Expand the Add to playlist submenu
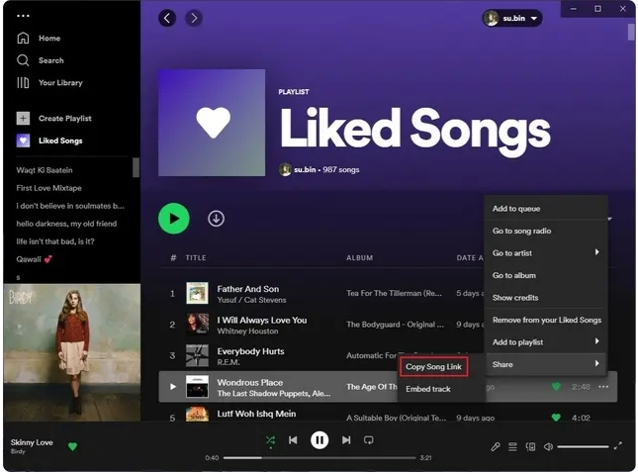 (x=546, y=342)
